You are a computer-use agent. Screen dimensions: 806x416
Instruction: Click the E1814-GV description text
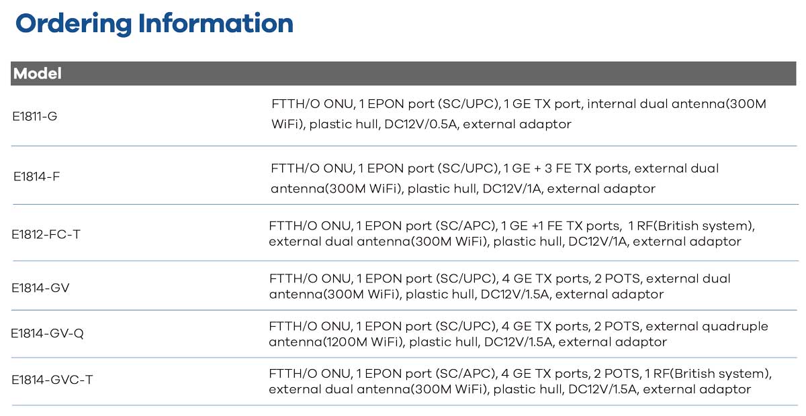[500, 286]
